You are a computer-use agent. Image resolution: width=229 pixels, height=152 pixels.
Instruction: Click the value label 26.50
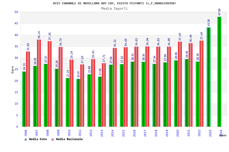(35, 61)
